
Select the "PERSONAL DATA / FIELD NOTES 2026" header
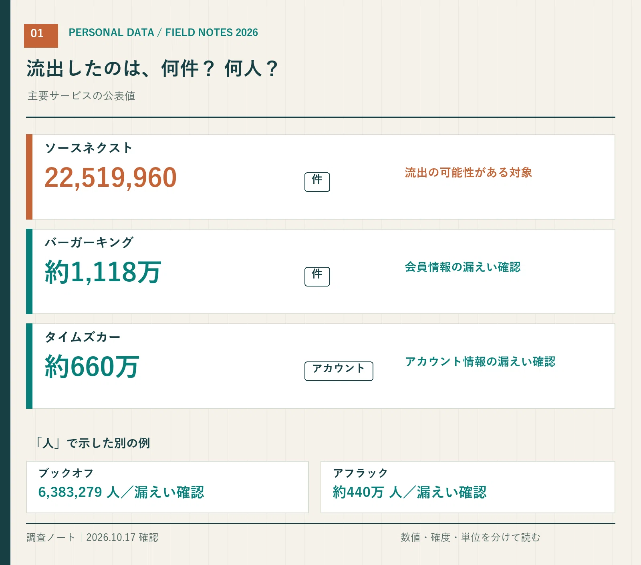[x=163, y=32]
